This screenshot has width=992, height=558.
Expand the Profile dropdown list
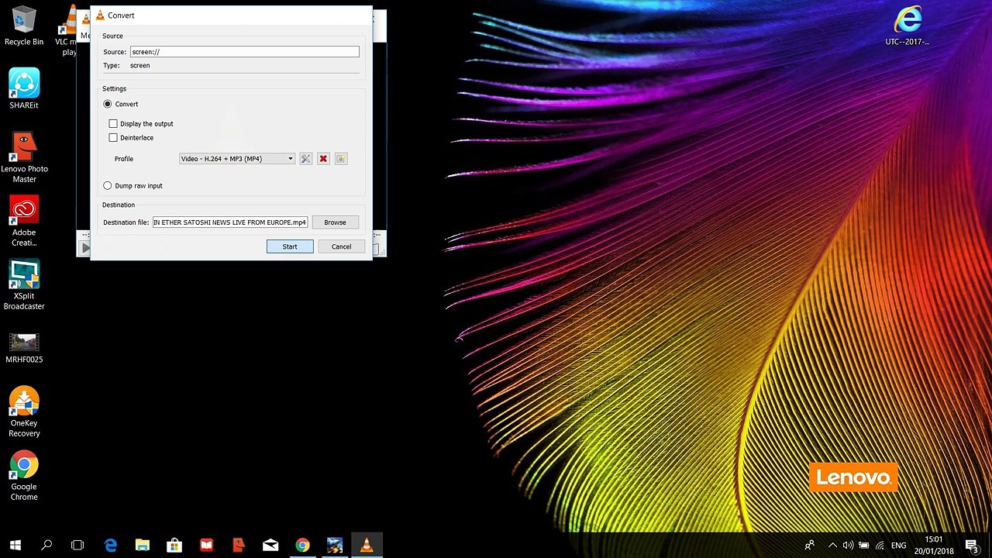click(x=237, y=159)
